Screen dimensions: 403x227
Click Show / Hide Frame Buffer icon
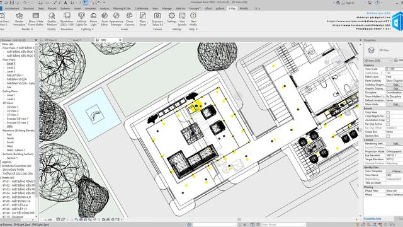click(36, 16)
